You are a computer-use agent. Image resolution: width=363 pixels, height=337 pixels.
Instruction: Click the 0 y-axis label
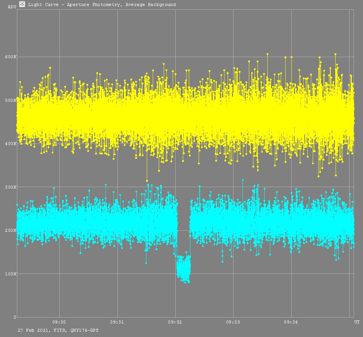[x=15, y=317]
